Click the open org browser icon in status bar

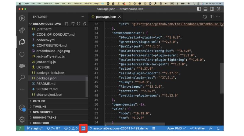[x=83, y=128]
